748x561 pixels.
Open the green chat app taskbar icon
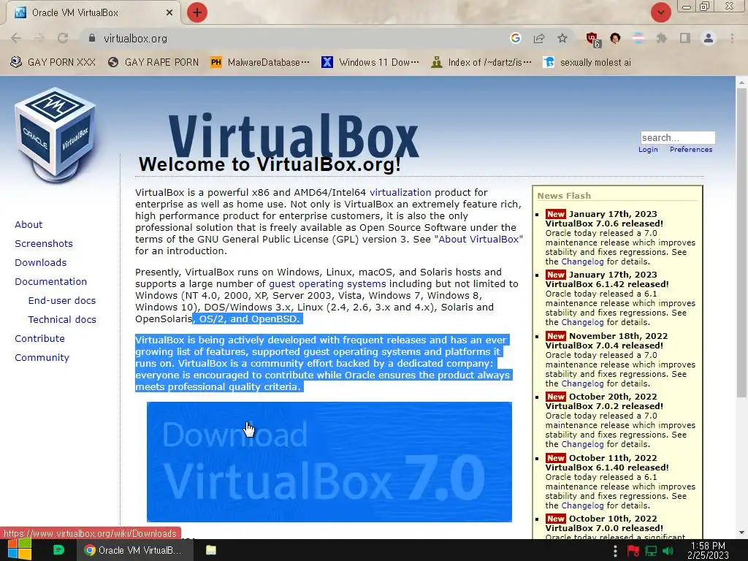tap(58, 550)
